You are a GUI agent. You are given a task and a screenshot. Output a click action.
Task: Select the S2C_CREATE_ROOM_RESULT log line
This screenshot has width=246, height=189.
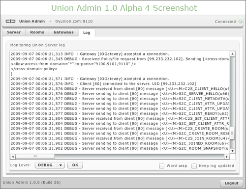tap(120, 134)
